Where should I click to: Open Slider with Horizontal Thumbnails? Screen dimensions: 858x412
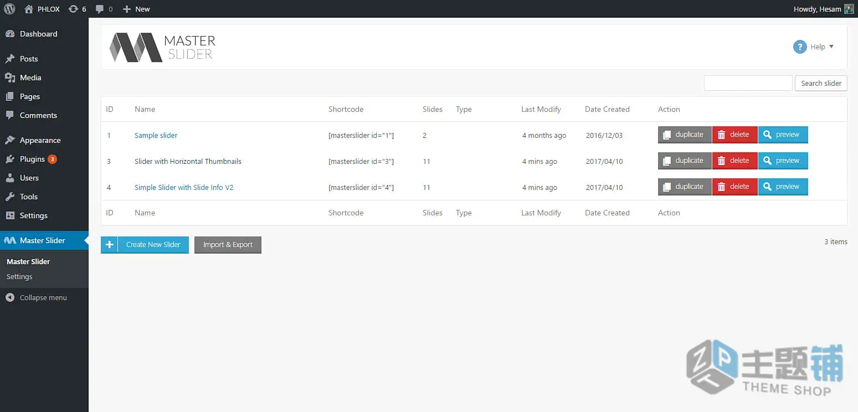[188, 161]
